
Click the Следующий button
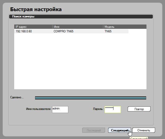pyautogui.click(x=120, y=130)
